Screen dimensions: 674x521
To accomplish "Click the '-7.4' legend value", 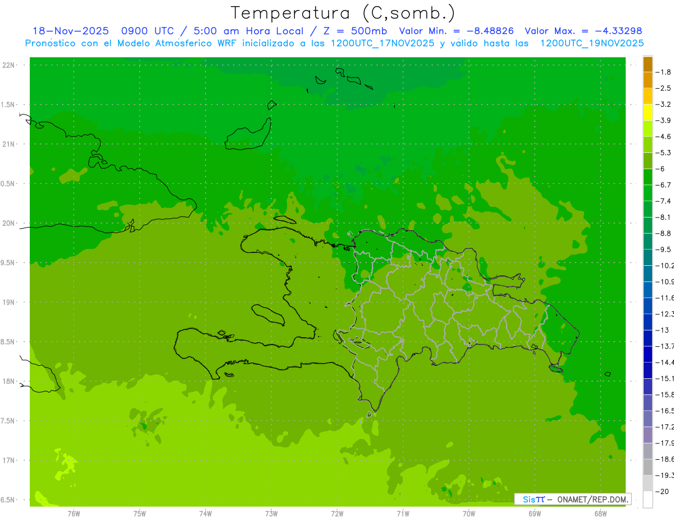I will pos(664,201).
